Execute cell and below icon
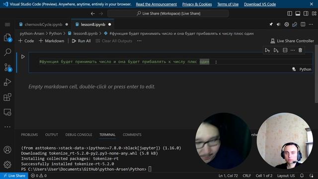The width and height of the screenshot is (318, 179). [x=276, y=50]
